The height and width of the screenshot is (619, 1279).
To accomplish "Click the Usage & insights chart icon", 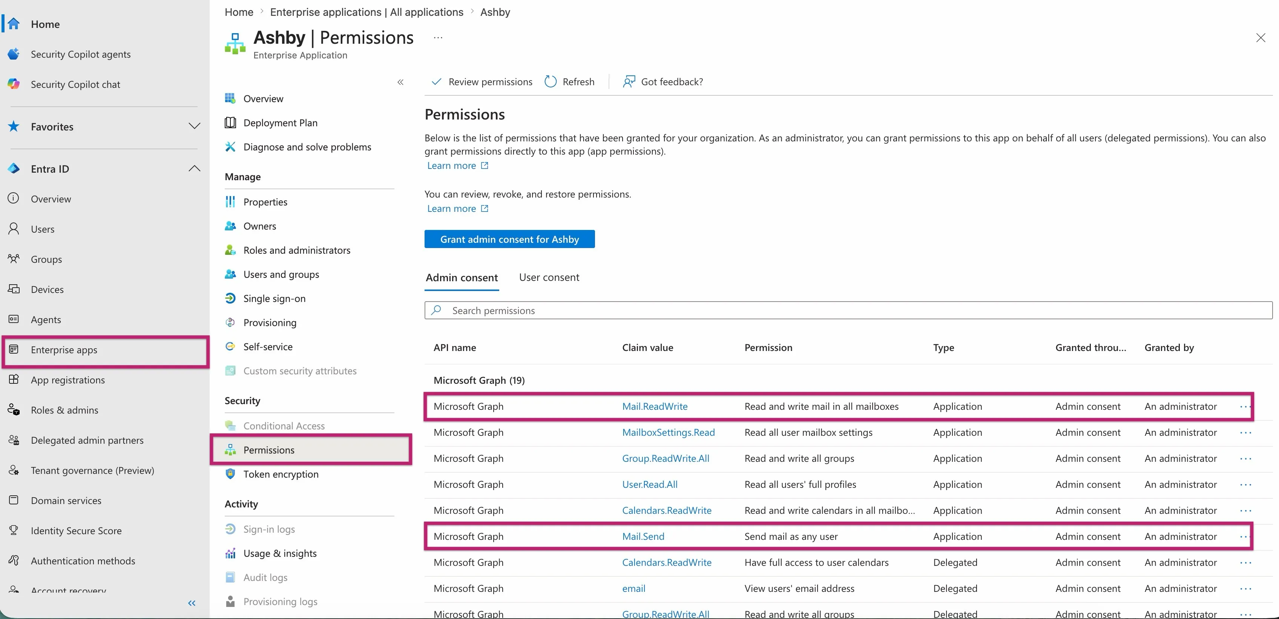I will 230,553.
